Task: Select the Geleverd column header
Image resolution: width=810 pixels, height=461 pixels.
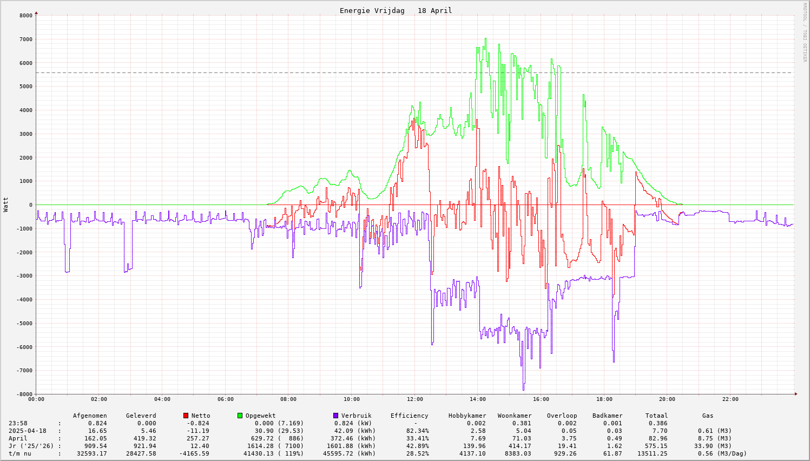Action: coord(141,416)
